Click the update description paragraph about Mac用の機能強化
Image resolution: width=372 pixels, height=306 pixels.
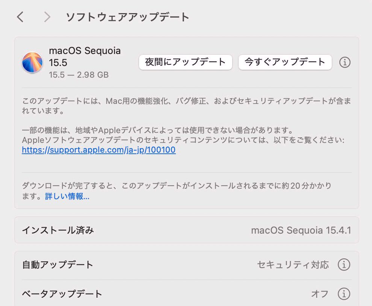coord(186,106)
